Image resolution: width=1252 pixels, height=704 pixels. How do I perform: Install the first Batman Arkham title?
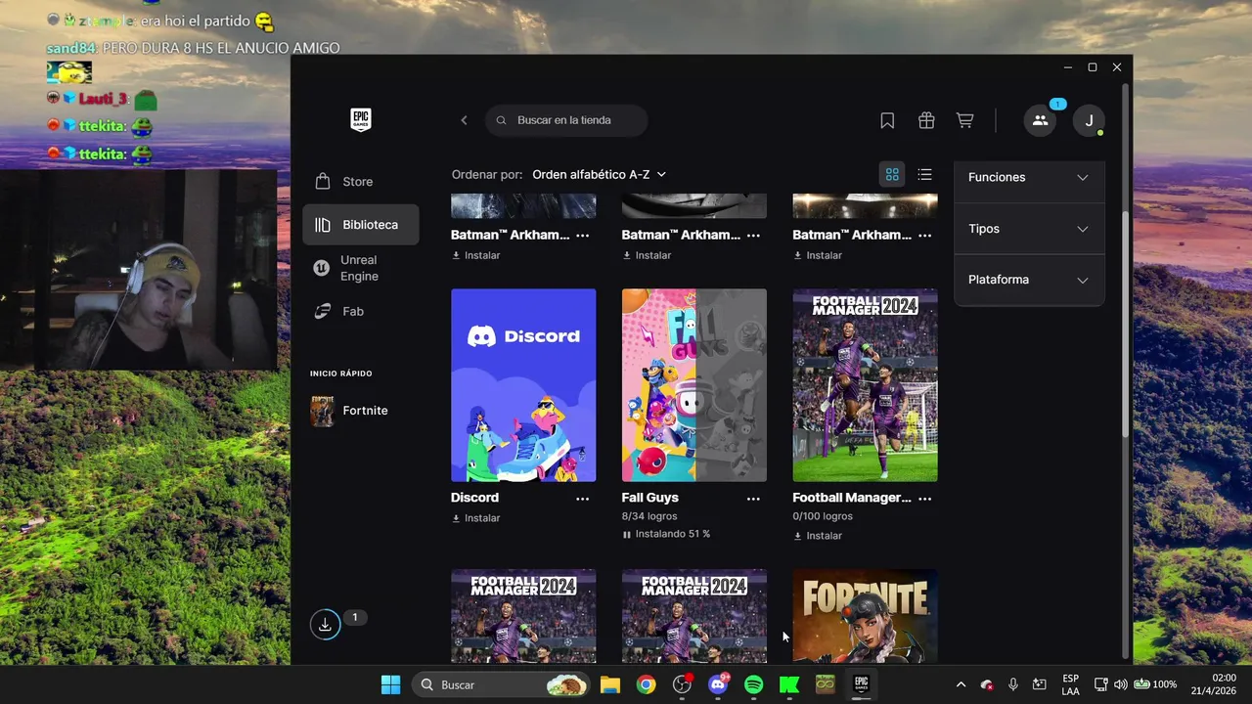[476, 255]
